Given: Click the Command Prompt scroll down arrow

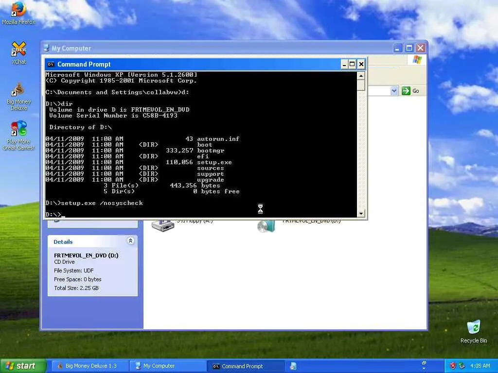Looking at the screenshot, I should [x=361, y=214].
